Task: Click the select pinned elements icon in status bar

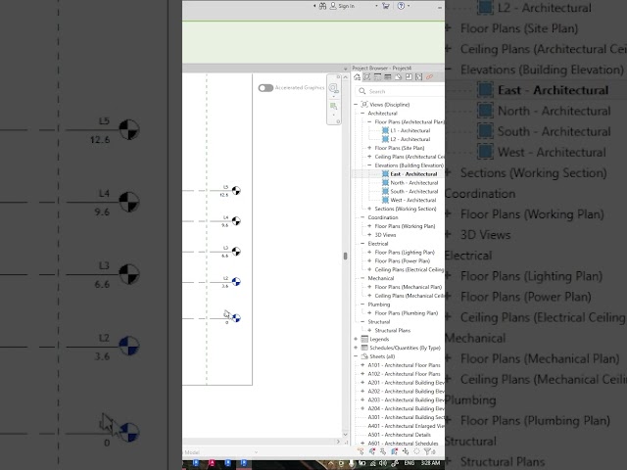Action: tap(383, 451)
